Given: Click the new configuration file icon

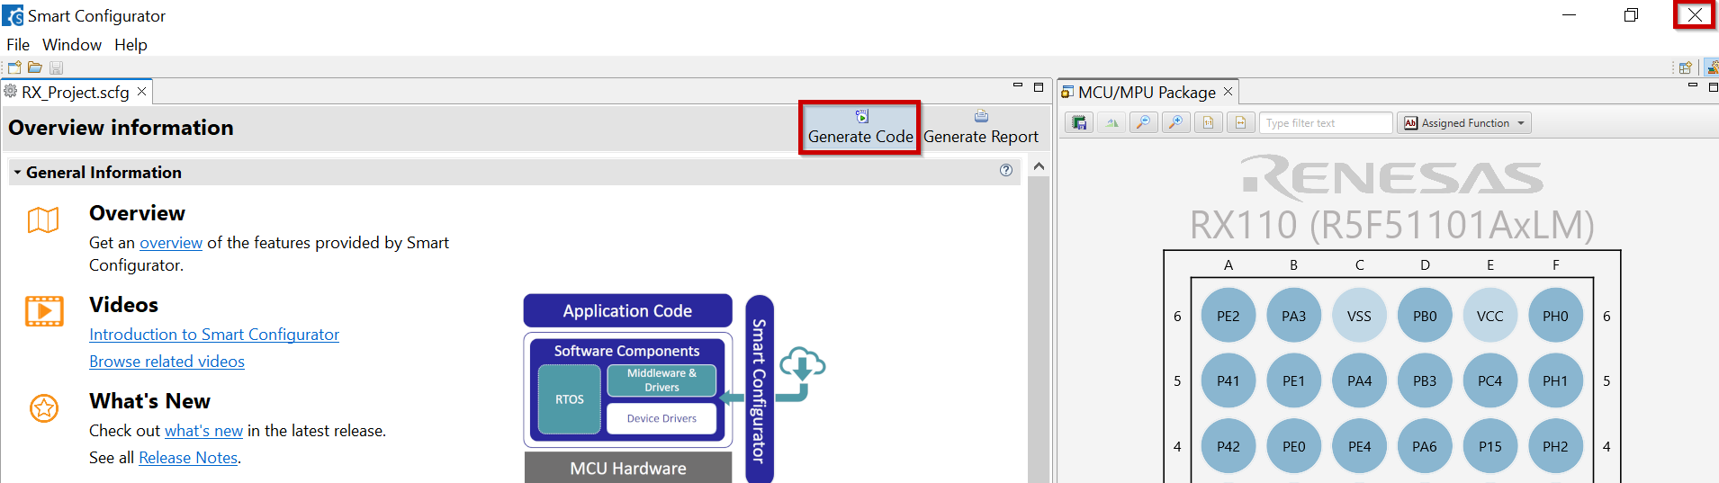Looking at the screenshot, I should click(x=14, y=67).
